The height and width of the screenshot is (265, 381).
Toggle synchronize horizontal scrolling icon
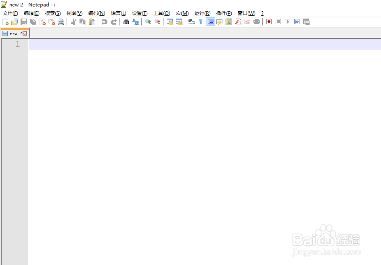[x=179, y=22]
